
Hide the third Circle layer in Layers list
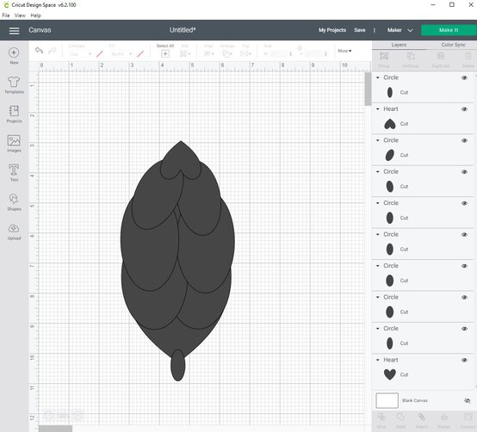coord(464,172)
